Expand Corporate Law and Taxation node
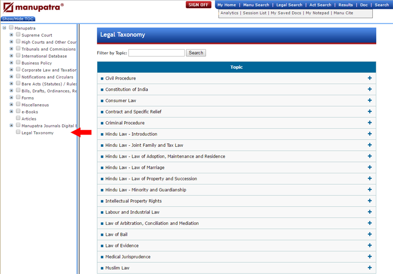The image size is (393, 274). click(11, 70)
